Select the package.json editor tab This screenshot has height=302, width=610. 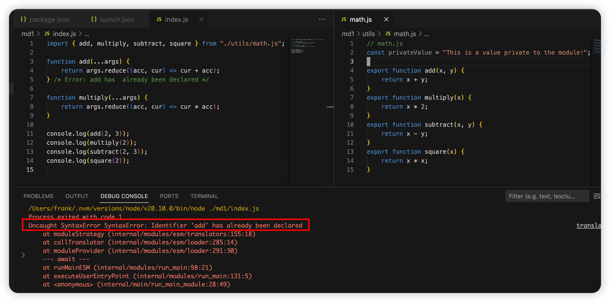click(46, 19)
